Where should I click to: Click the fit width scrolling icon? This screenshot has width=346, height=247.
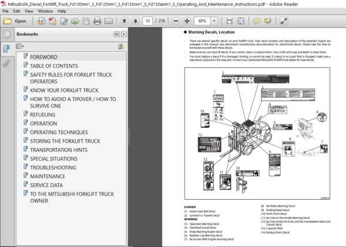pyautogui.click(x=230, y=21)
